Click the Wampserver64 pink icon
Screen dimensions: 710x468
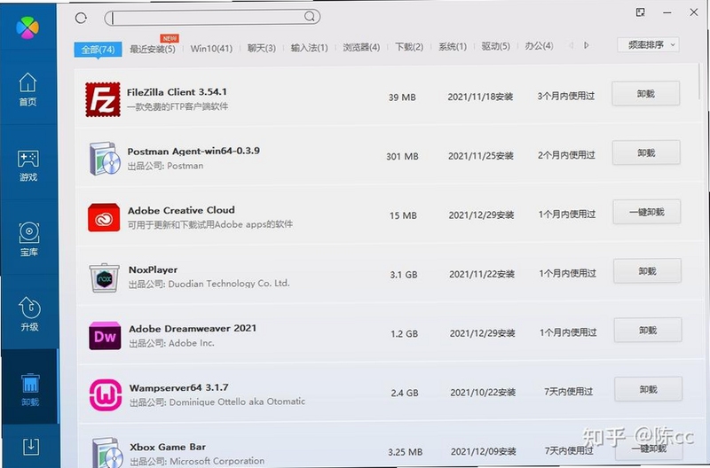pyautogui.click(x=106, y=394)
